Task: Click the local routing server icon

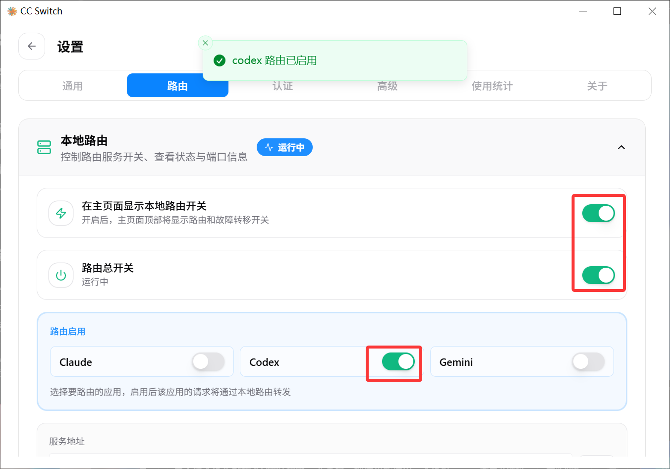Action: click(44, 147)
